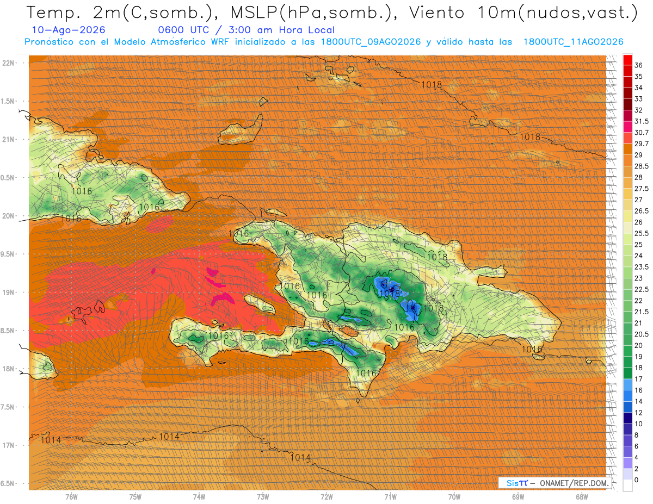Viewport: 653px width, 504px height.
Task: Click the legend value '29.7'
Action: [x=641, y=144]
